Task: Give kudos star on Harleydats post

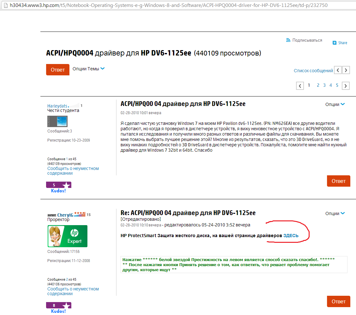Action: [66, 185]
